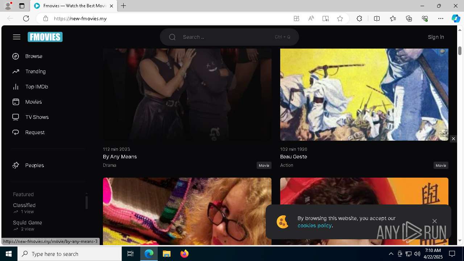
Task: Click the Movie badge for Beau Geste
Action: point(441,165)
